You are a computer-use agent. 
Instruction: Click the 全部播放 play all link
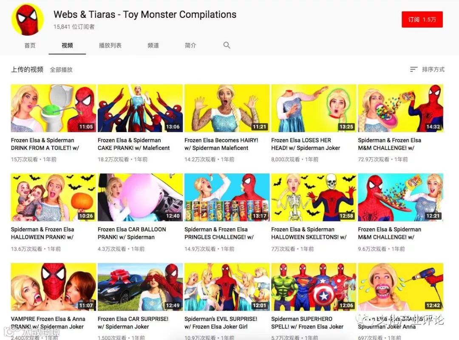pos(61,70)
